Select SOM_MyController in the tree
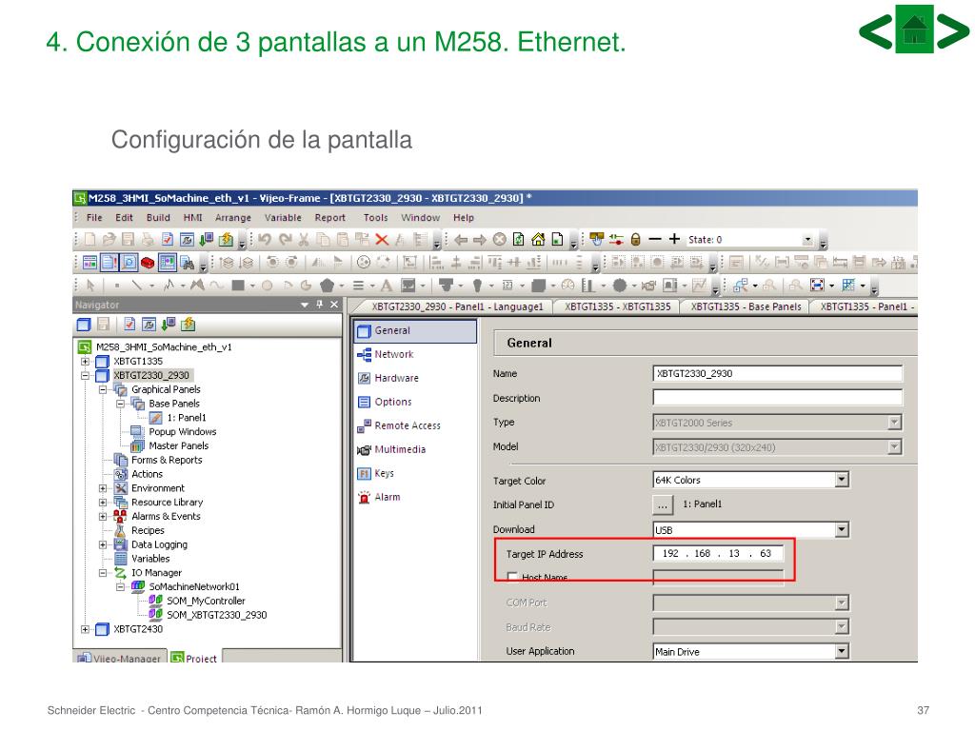Viewport: 975px width, 731px height. pyautogui.click(x=206, y=602)
